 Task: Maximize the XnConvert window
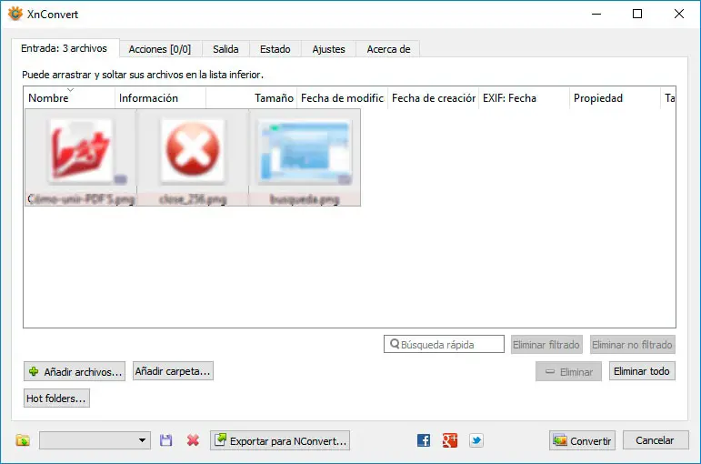pyautogui.click(x=637, y=14)
